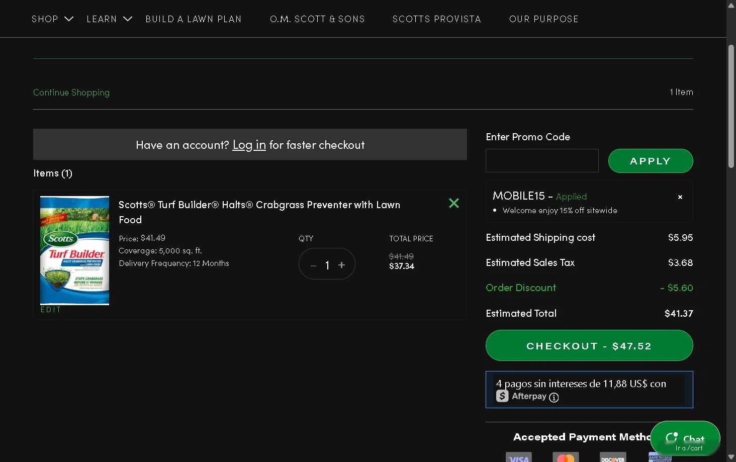Select the Discover card icon
This screenshot has width=736, height=462.
click(613, 457)
